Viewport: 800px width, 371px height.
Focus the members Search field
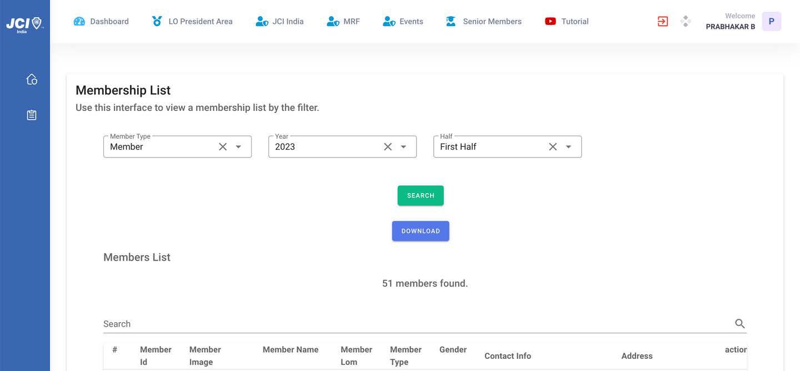pos(417,323)
